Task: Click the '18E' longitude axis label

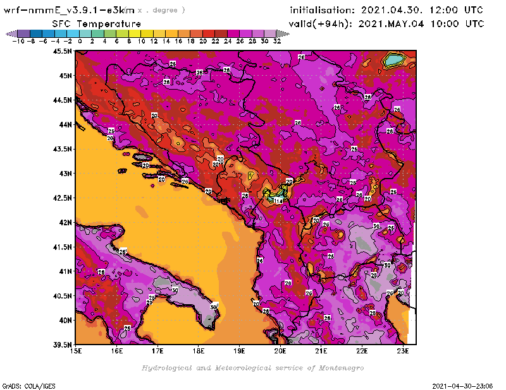Action: (199, 351)
